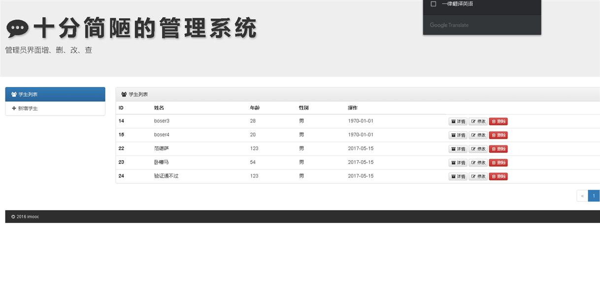
Task: View details (详情) for student ID 23
Action: (458, 163)
